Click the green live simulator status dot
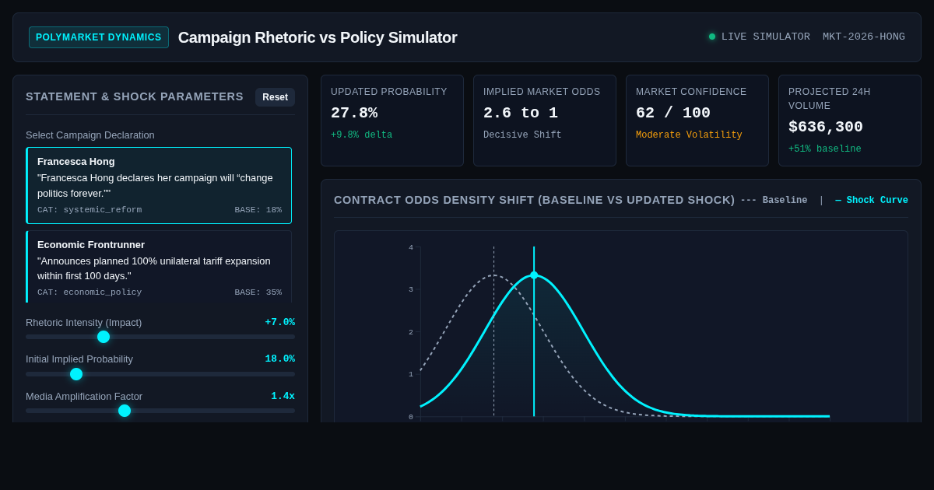 pos(712,37)
